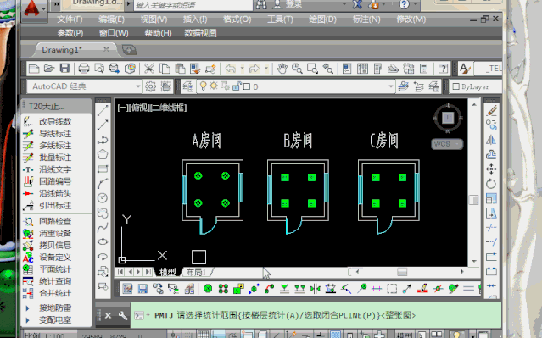Screen dimensions: 542x338
Task: Toggle the layer lightbulb on/off icon
Action: point(204,86)
